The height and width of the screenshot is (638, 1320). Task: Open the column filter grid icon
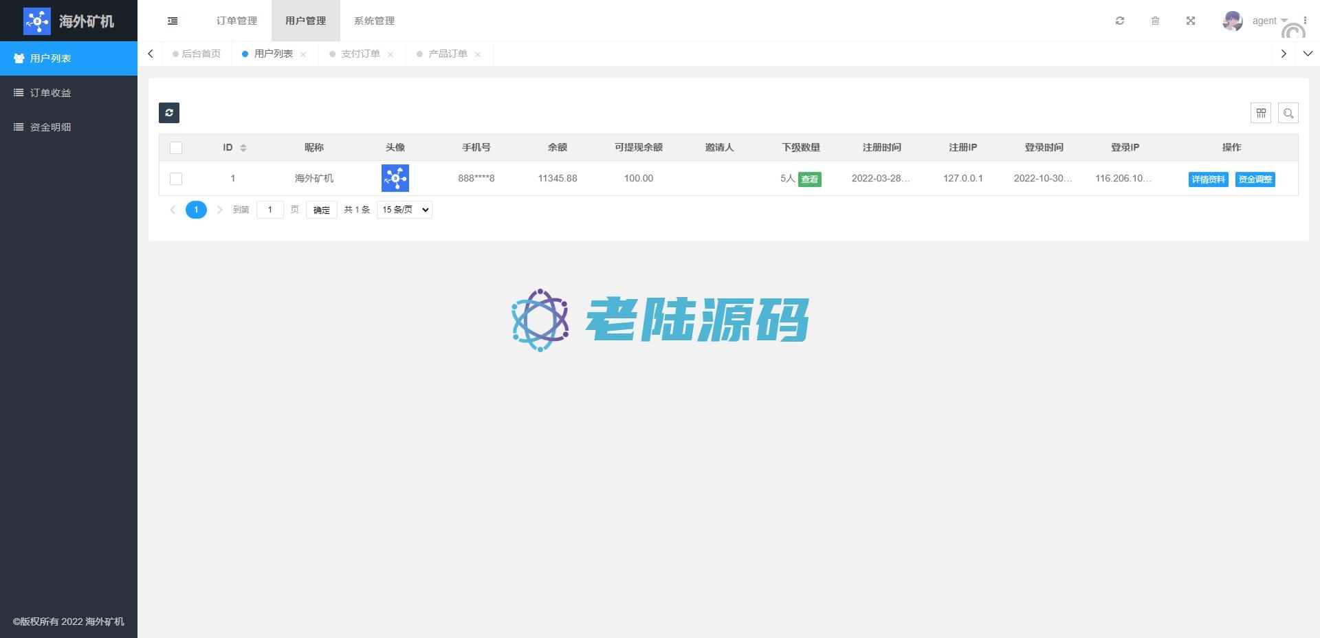1261,113
